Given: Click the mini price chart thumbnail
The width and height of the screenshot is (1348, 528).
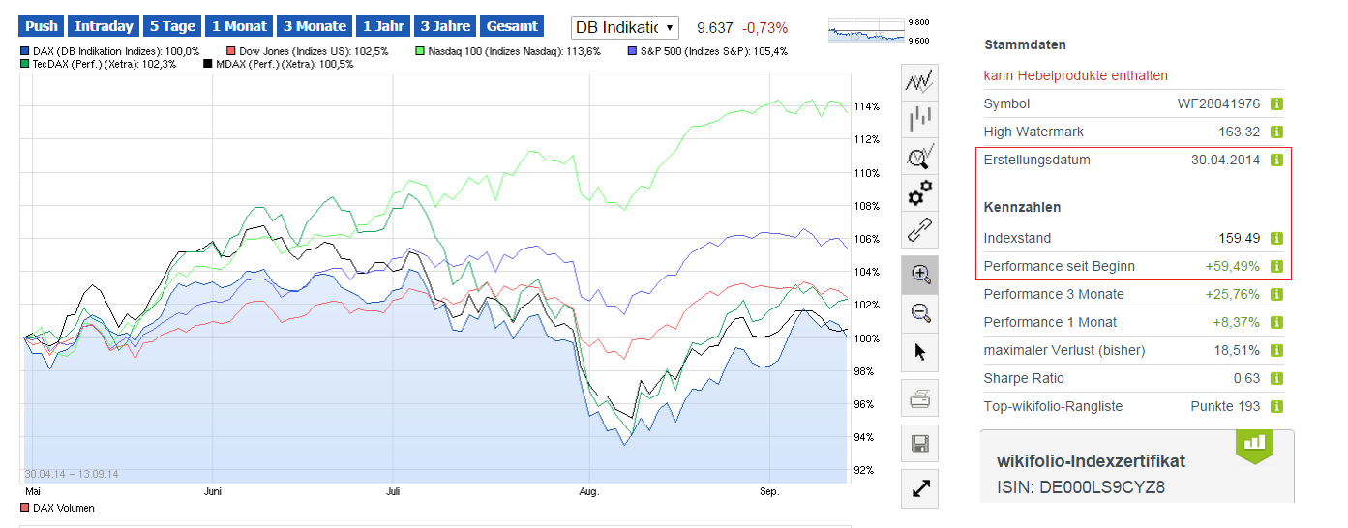Looking at the screenshot, I should [x=867, y=31].
